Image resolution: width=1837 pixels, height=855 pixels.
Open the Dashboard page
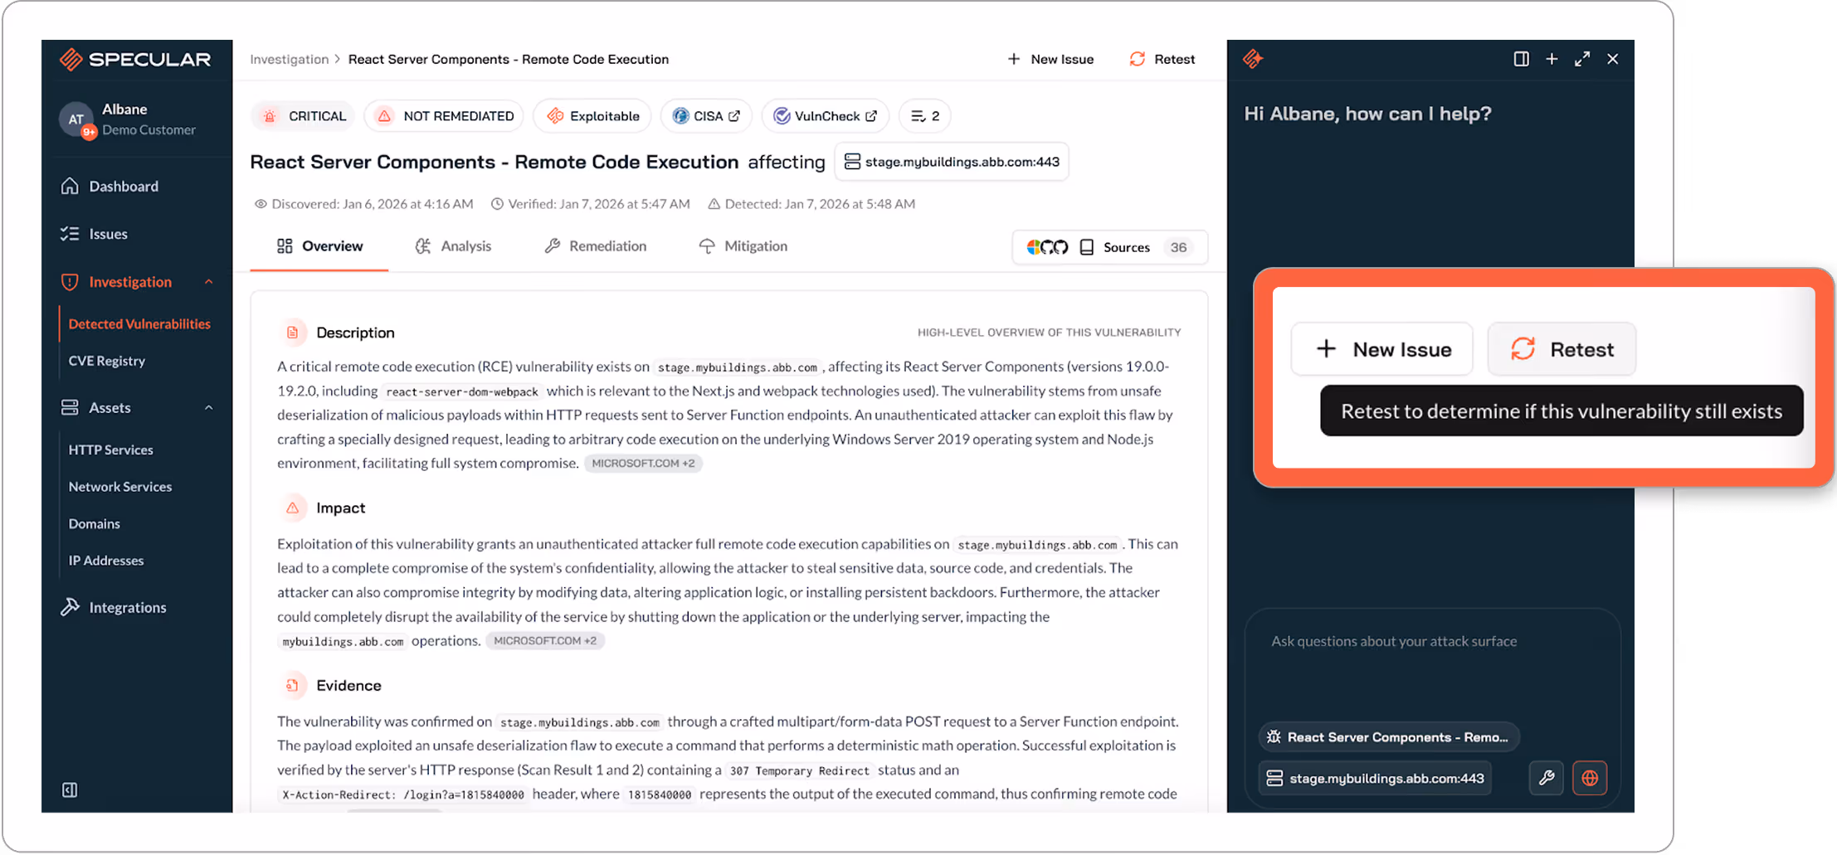[123, 186]
